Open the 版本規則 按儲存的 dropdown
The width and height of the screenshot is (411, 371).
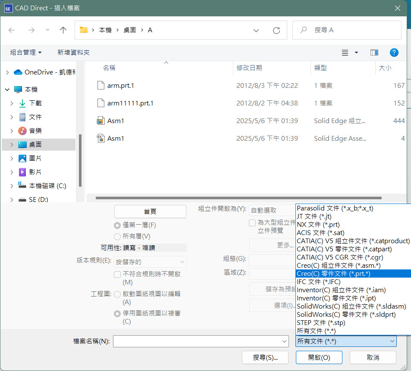coord(150,262)
